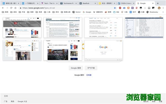
Task: Select the 极客之选 homepage tab thumbnail
Action: [22, 27]
